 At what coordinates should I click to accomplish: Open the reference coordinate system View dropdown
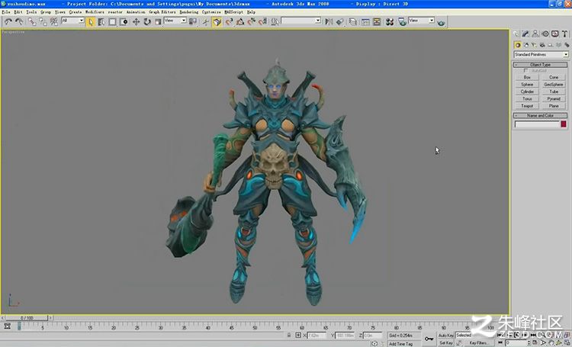(175, 21)
